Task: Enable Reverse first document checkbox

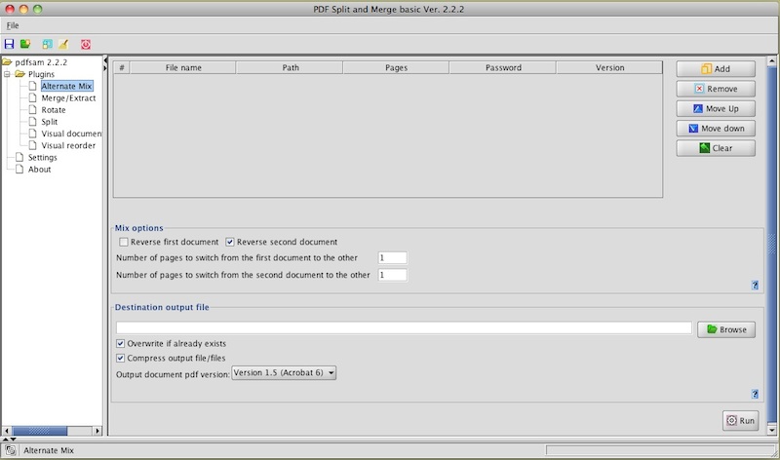Action: pos(123,242)
